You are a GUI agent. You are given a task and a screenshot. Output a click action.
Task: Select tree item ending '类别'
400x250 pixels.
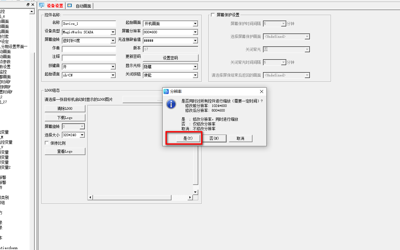point(4,197)
